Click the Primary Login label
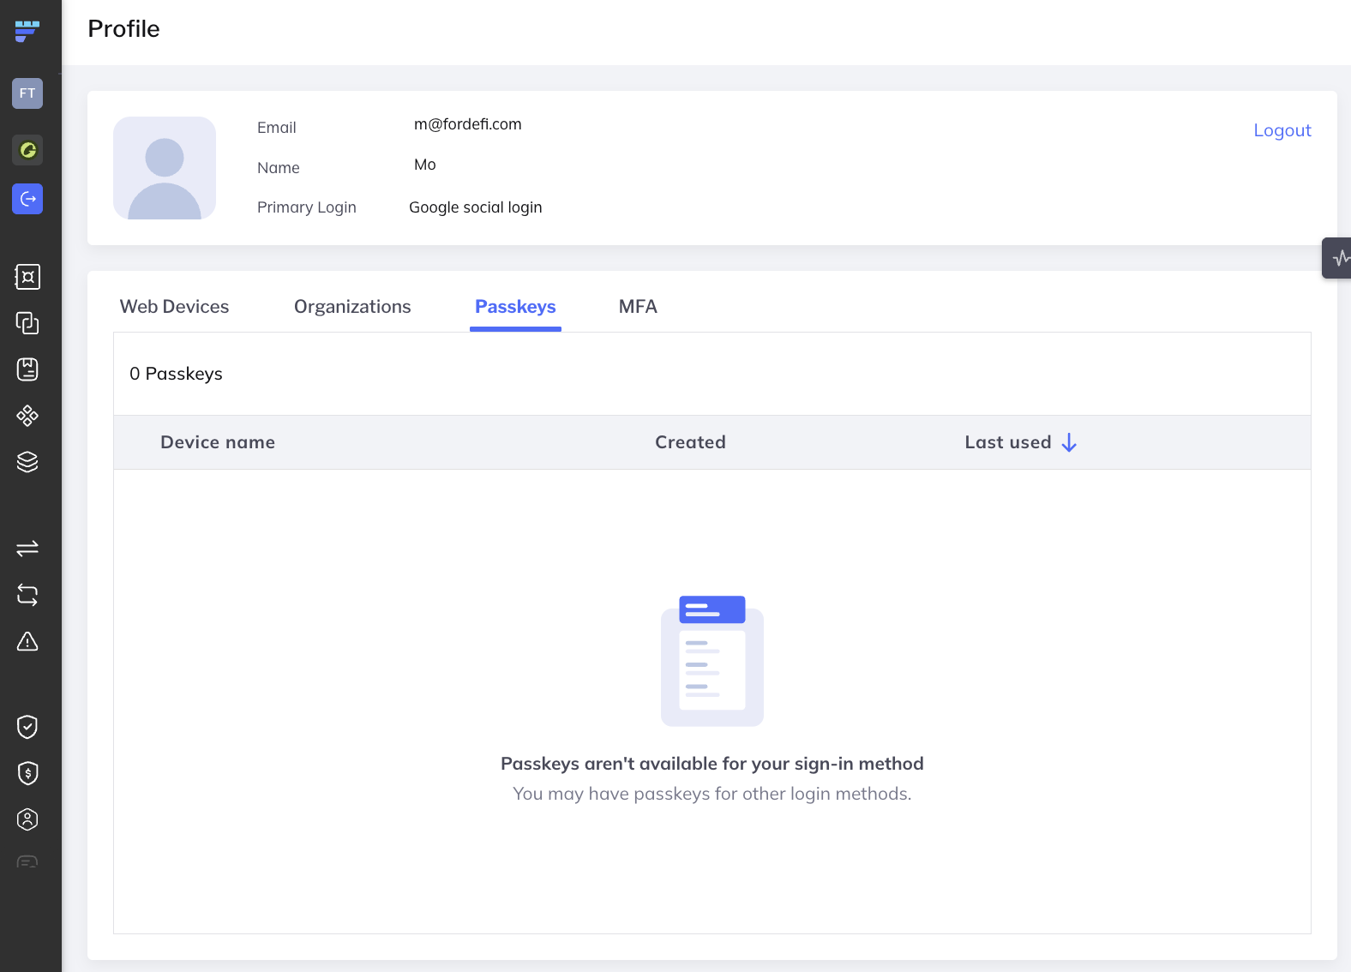The width and height of the screenshot is (1351, 972). pyautogui.click(x=307, y=207)
